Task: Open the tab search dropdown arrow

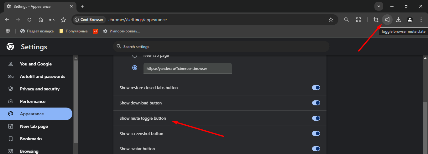Action: click(x=379, y=6)
